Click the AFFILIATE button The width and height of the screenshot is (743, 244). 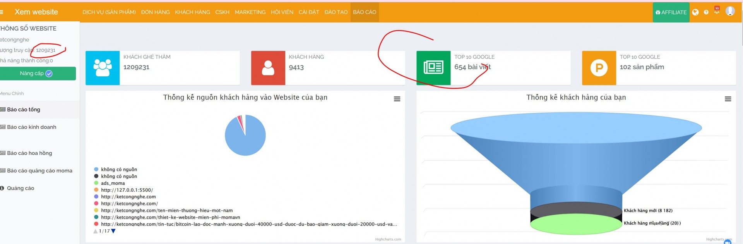(671, 12)
